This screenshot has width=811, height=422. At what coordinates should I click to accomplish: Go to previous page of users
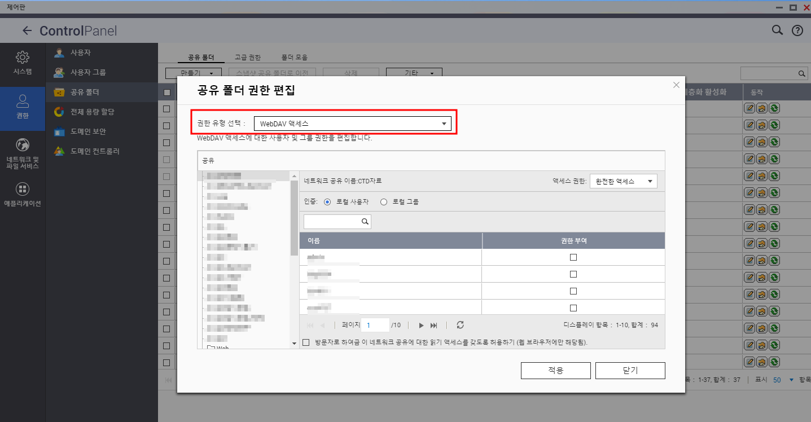click(x=323, y=326)
